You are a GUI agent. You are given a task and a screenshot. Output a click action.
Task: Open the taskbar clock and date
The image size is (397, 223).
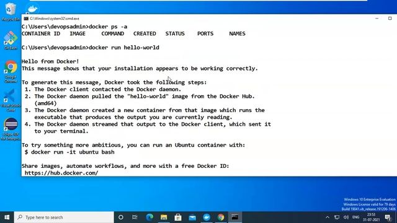point(371,217)
